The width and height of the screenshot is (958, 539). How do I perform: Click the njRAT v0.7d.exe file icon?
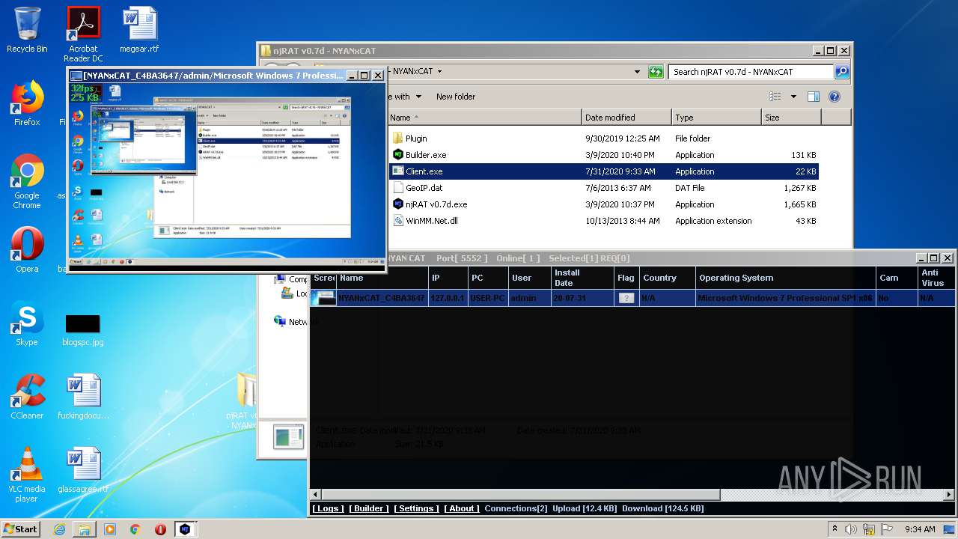(x=398, y=204)
